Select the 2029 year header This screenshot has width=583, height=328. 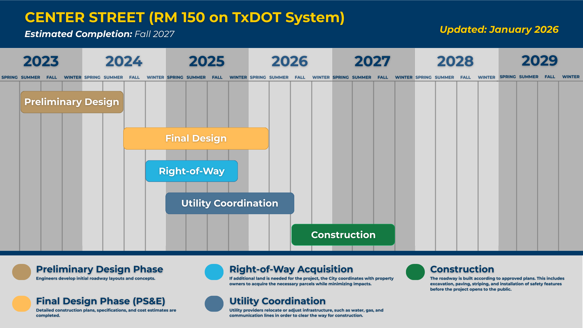(x=540, y=61)
